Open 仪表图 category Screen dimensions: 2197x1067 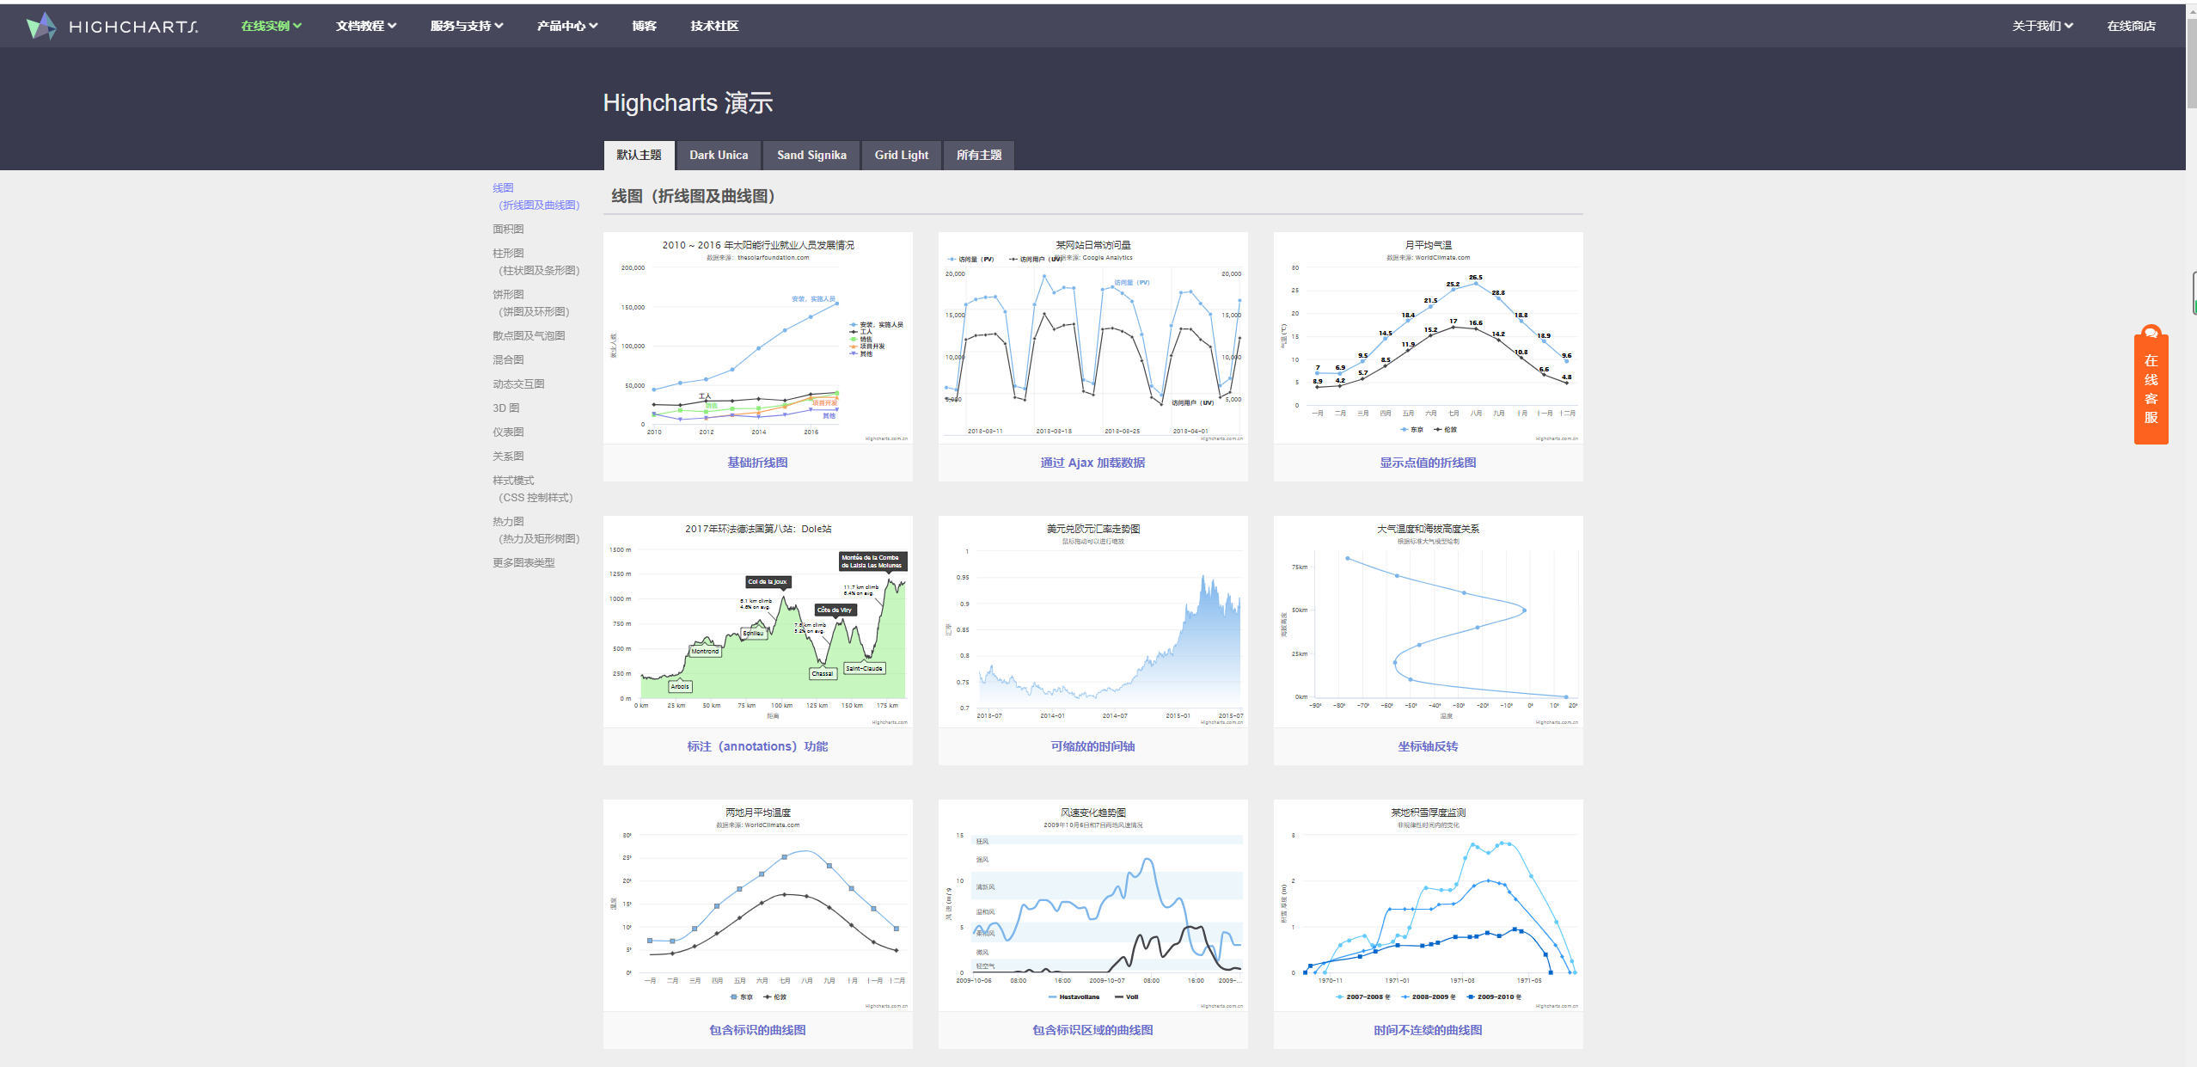click(508, 432)
